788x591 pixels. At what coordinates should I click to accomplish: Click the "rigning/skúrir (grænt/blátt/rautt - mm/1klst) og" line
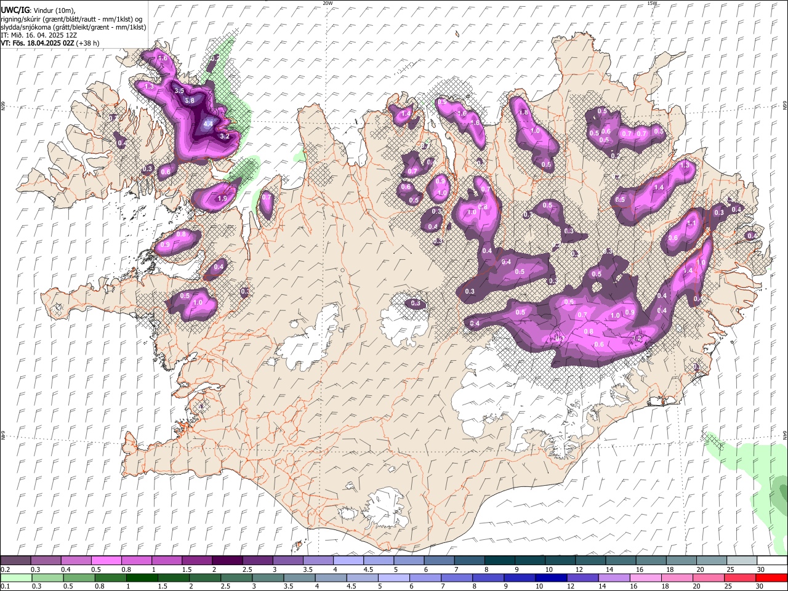pos(71,18)
